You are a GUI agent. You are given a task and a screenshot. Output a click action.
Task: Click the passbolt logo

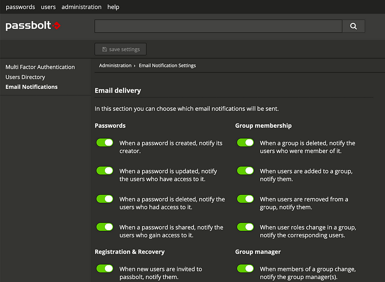pyautogui.click(x=33, y=25)
